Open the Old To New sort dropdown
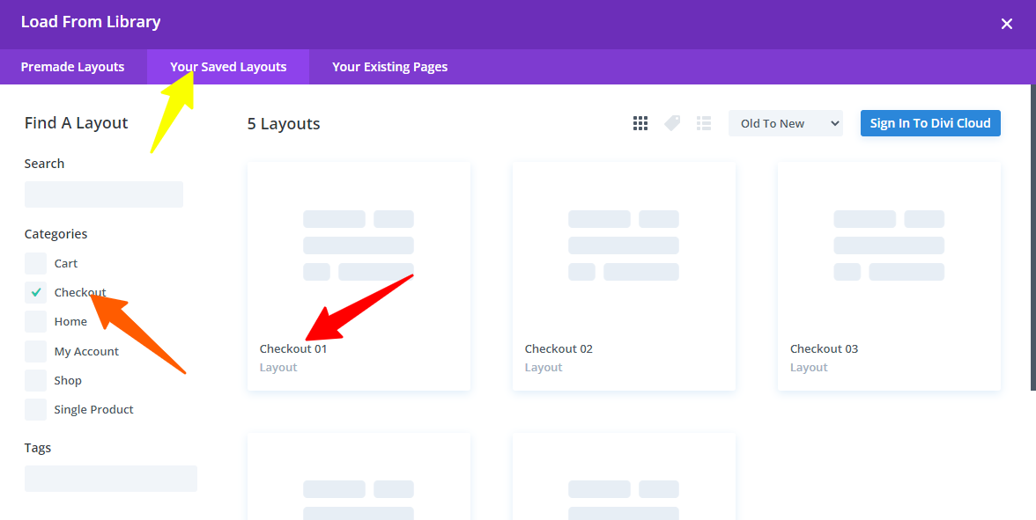The height and width of the screenshot is (520, 1036). tap(785, 123)
